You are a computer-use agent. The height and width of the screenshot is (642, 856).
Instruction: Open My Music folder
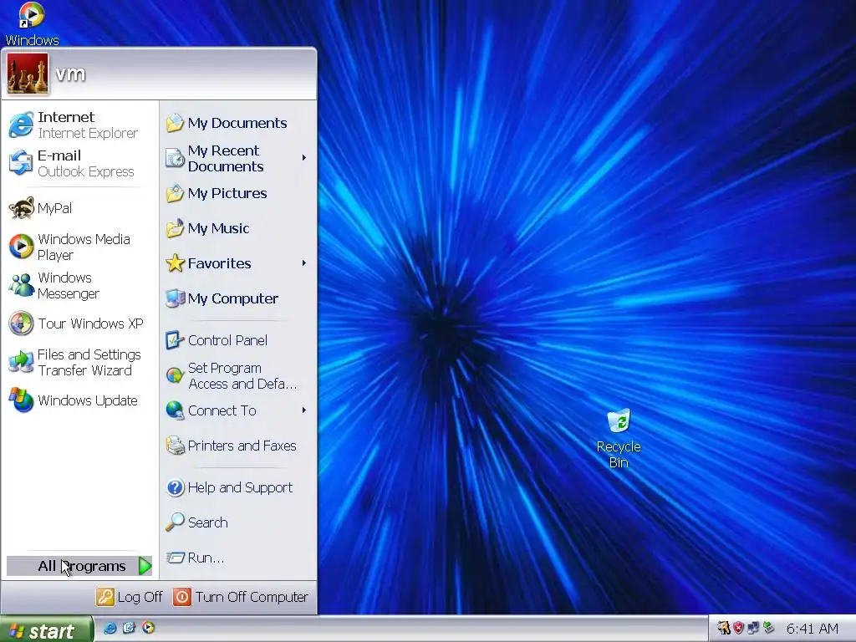(x=237, y=228)
